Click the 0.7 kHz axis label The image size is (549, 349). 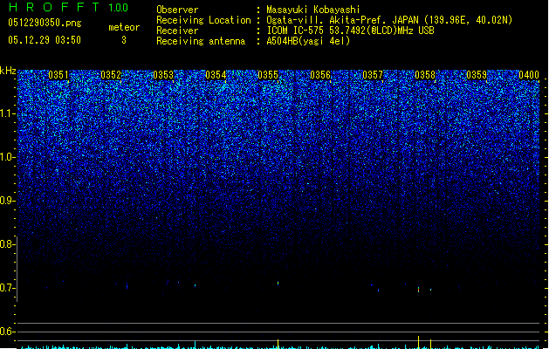[7, 288]
